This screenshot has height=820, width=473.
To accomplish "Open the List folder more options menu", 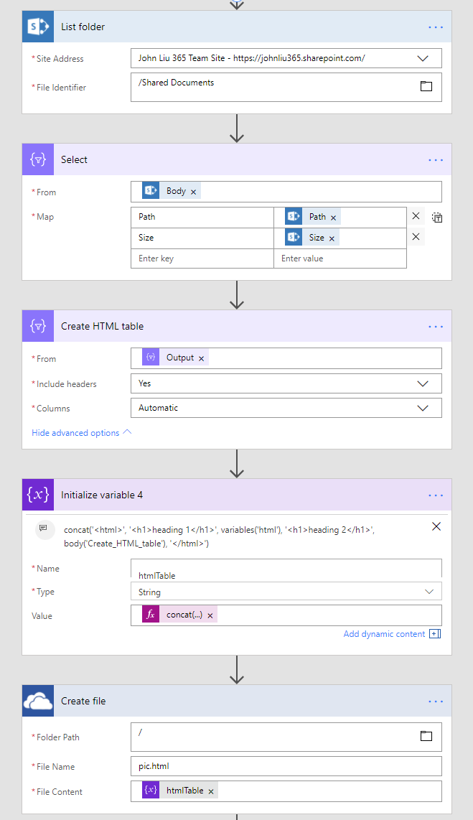I will point(436,27).
